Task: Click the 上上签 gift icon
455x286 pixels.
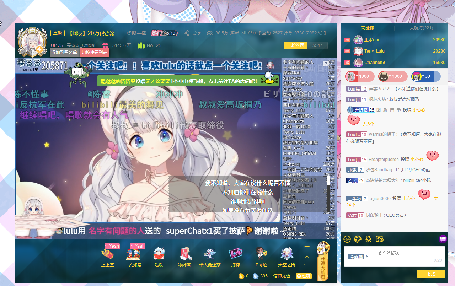Action: 108,254
